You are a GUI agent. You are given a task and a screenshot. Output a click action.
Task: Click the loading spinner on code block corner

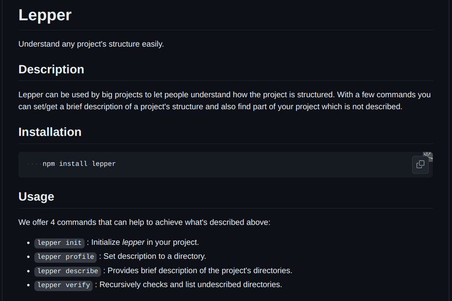[428, 156]
